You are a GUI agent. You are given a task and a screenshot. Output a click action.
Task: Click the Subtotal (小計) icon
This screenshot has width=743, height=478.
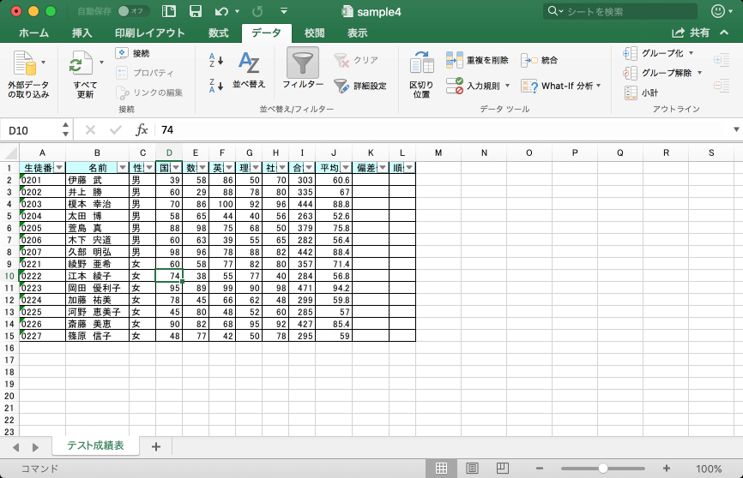pos(631,93)
